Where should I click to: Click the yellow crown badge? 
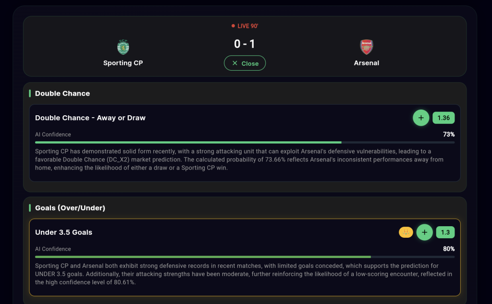(406, 232)
